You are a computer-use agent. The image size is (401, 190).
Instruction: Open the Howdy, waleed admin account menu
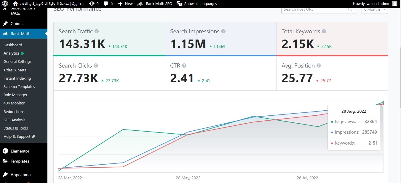click(375, 4)
